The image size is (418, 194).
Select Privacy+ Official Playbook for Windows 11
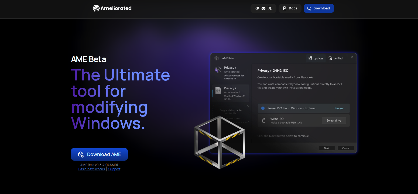click(x=231, y=73)
